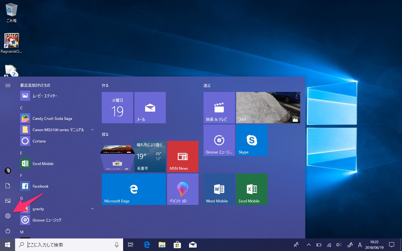Open File Explorer from the taskbar
The width and height of the screenshot is (402, 251).
click(162, 245)
